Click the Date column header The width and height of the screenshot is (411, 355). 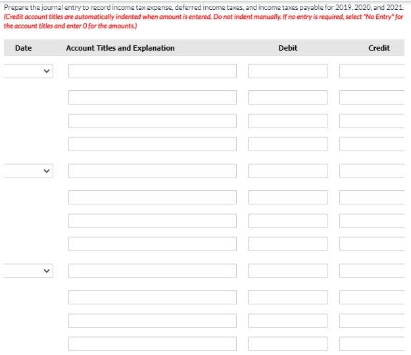pos(23,48)
